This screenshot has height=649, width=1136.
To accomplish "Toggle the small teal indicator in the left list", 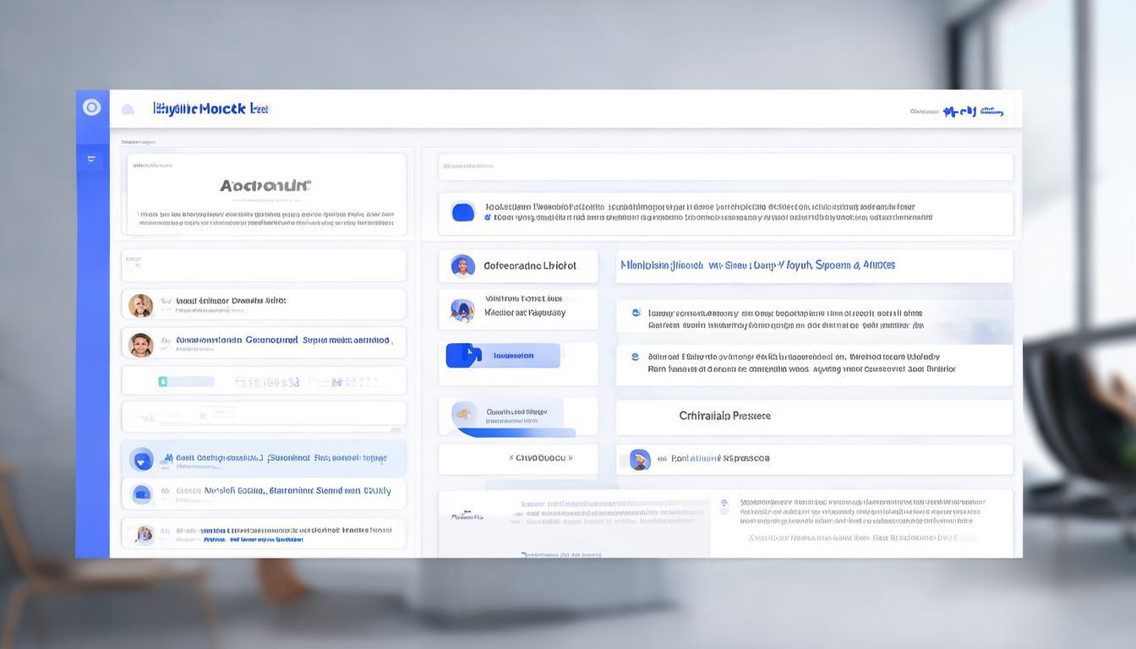I will 163,382.
